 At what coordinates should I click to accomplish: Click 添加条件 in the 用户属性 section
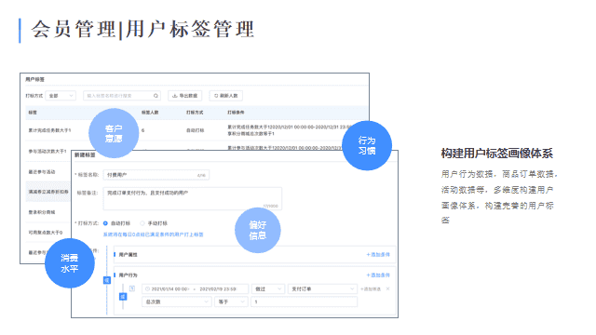click(378, 254)
